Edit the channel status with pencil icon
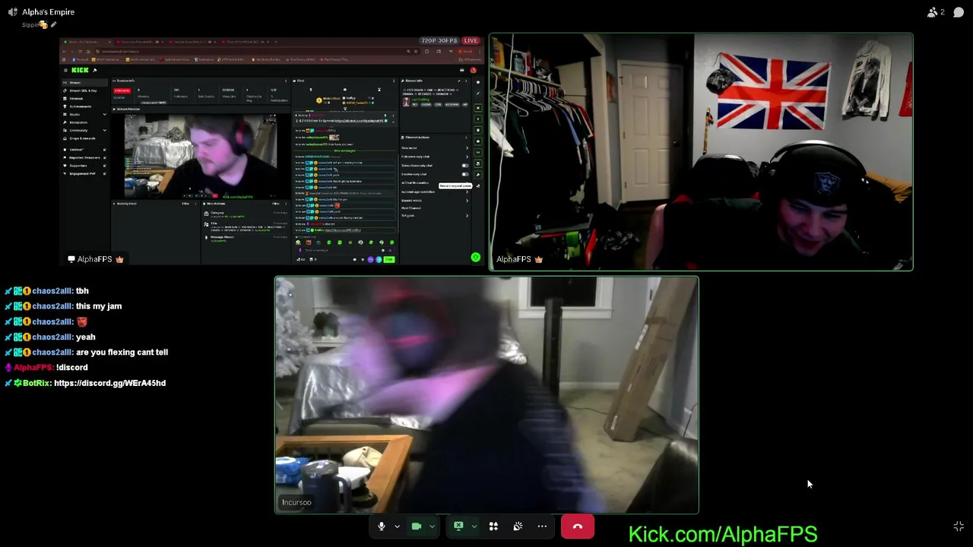Screen dimensions: 973x547 click(53, 25)
